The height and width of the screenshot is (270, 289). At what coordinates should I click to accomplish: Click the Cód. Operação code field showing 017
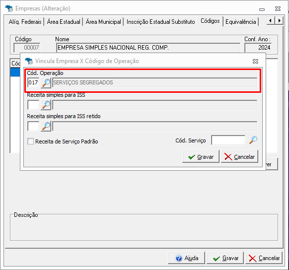coord(33,82)
